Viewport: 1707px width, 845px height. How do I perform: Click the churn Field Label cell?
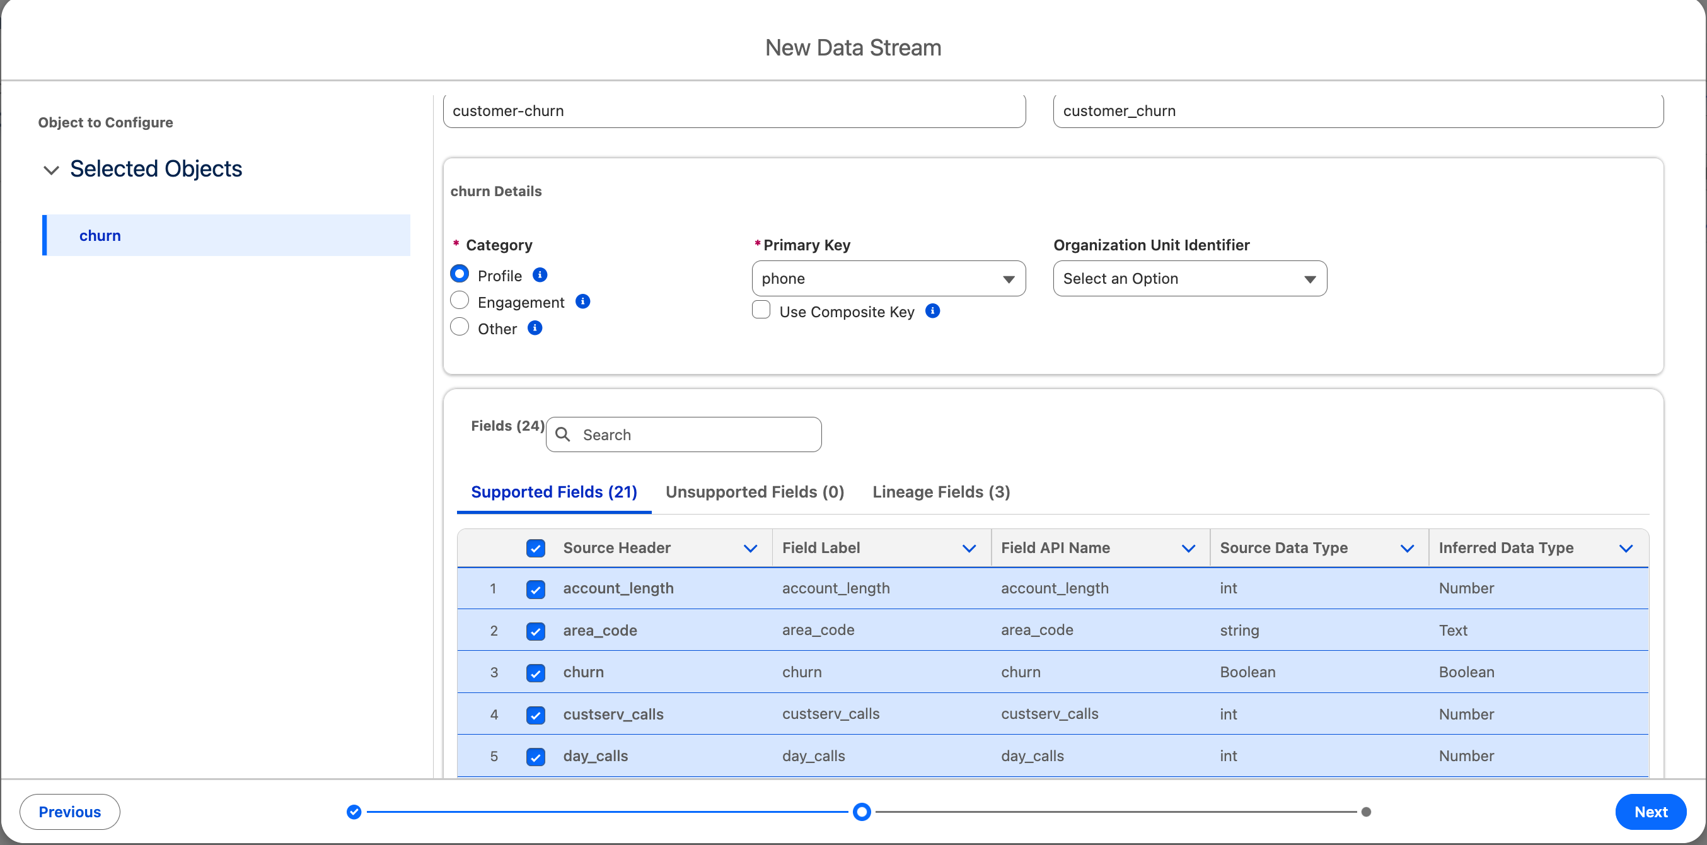click(881, 672)
